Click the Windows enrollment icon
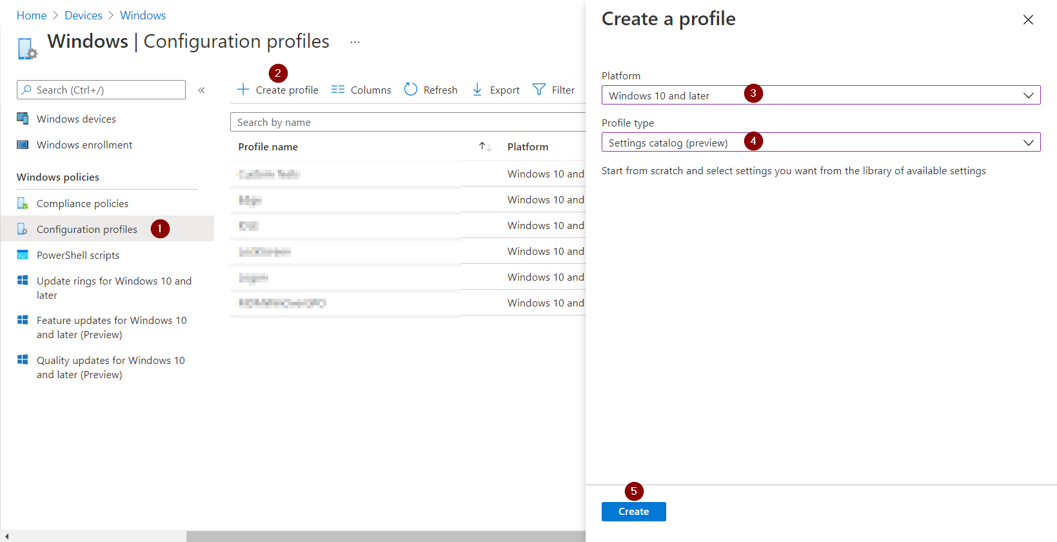 [23, 145]
